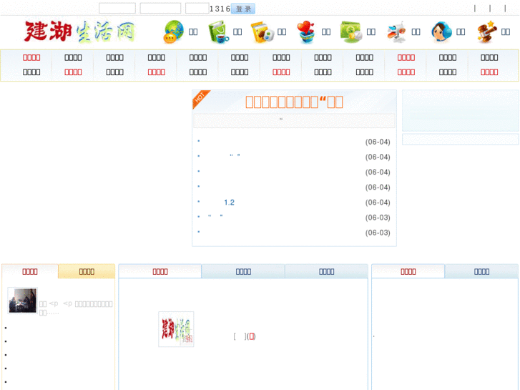Open the green money and coins icon
This screenshot has width=520, height=390.
tap(350, 32)
